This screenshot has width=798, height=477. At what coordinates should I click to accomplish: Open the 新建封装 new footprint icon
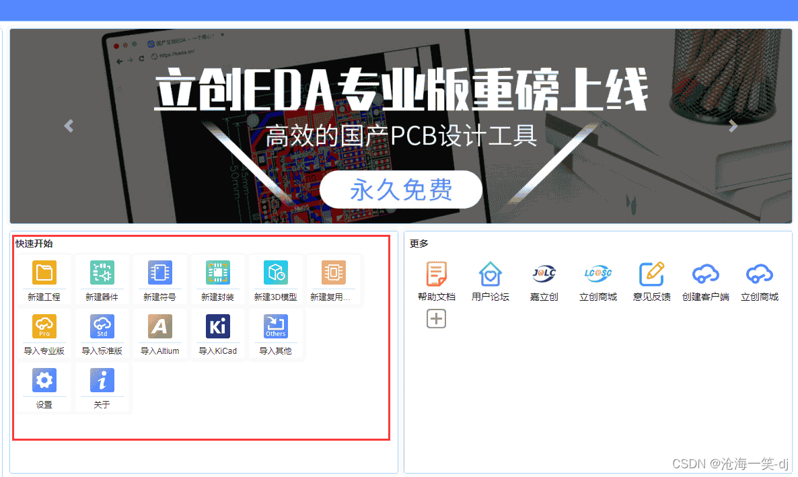coord(218,272)
